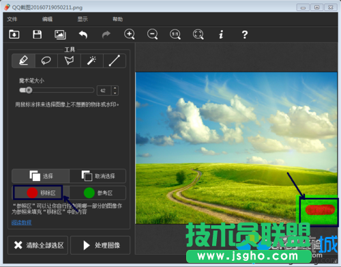Zoom out of the image

tap(152, 35)
